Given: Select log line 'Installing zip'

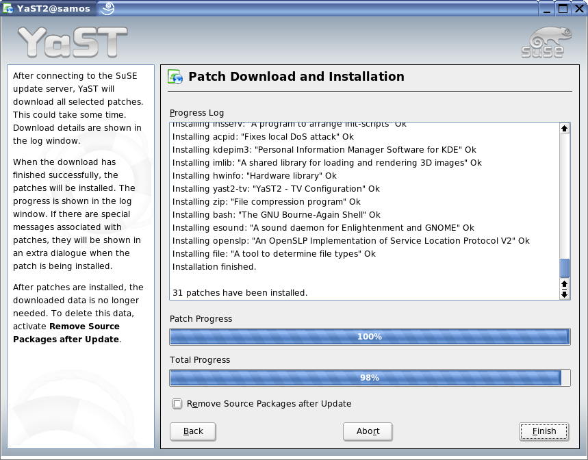Looking at the screenshot, I should coord(266,202).
